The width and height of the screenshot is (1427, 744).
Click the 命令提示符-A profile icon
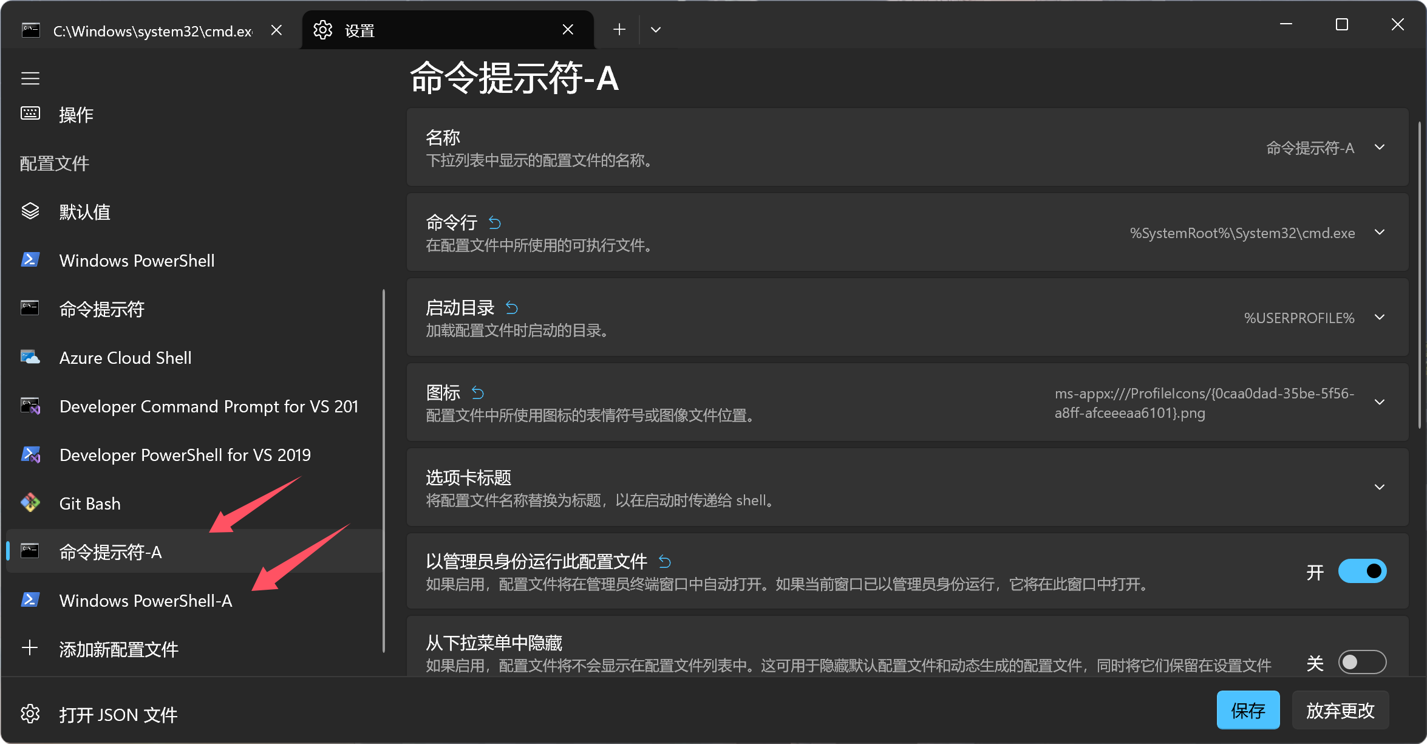(30, 551)
